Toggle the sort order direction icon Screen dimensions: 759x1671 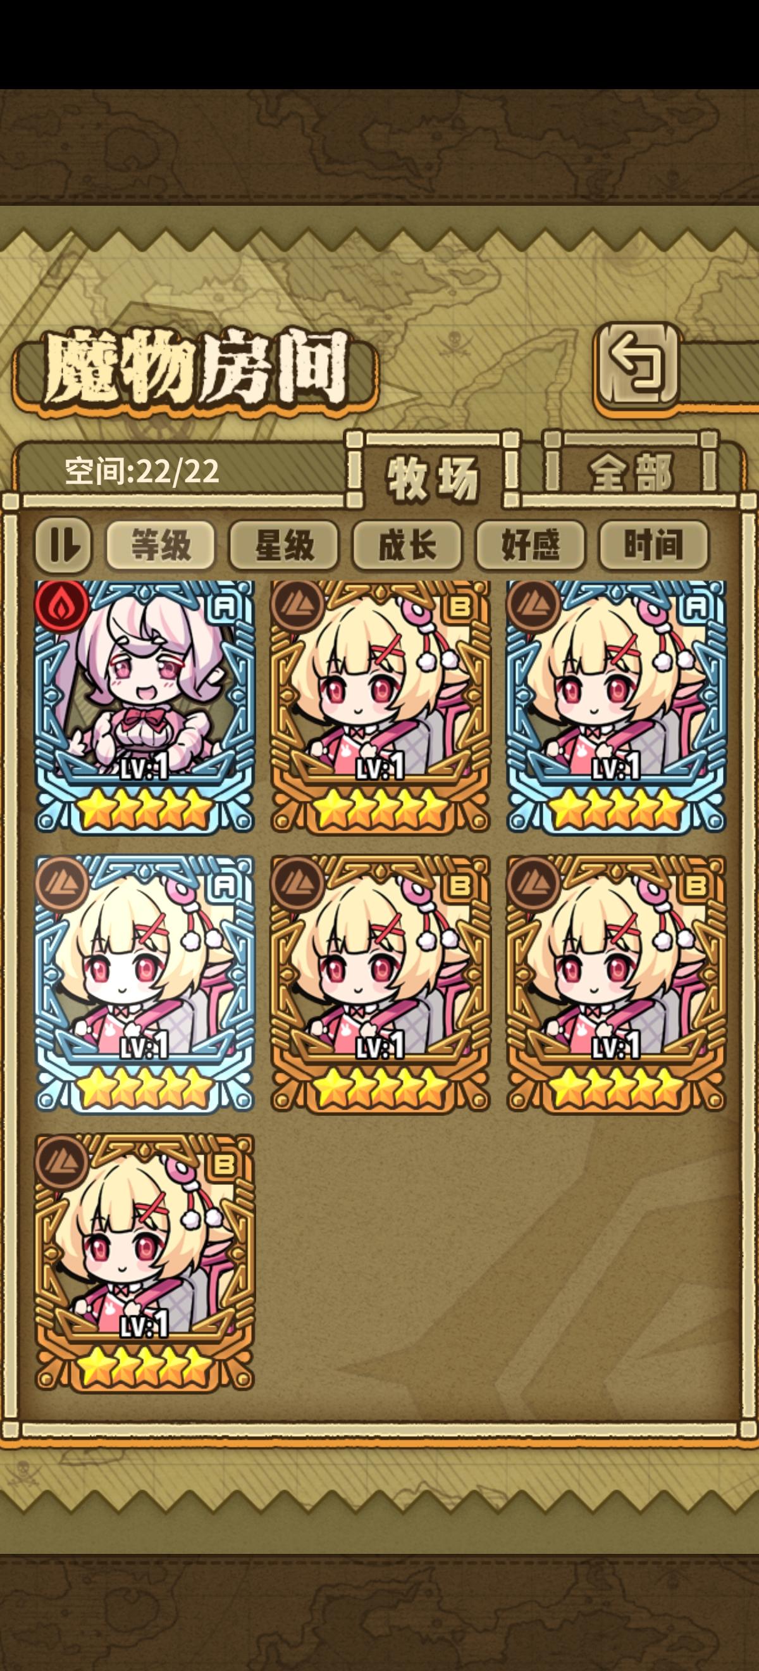tap(63, 544)
